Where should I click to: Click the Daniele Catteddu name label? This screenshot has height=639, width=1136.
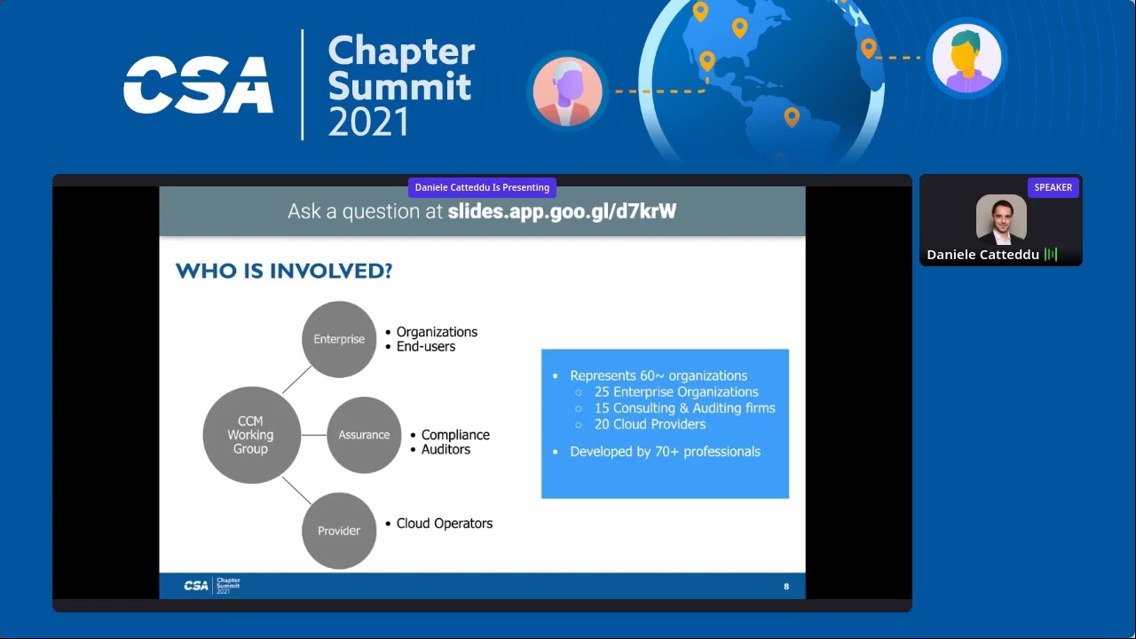(982, 255)
